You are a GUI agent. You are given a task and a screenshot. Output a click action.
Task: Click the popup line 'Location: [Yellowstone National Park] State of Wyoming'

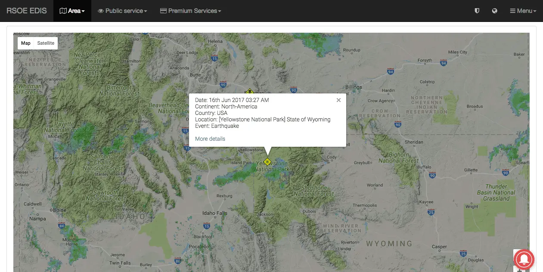click(x=263, y=119)
